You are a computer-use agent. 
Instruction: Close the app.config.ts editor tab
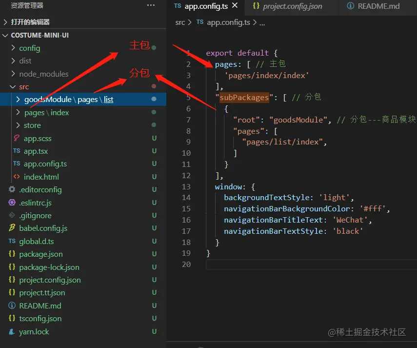[x=235, y=6]
